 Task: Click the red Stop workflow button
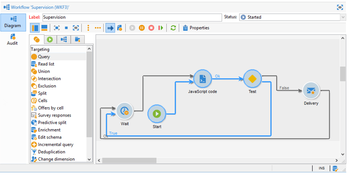click(x=151, y=28)
